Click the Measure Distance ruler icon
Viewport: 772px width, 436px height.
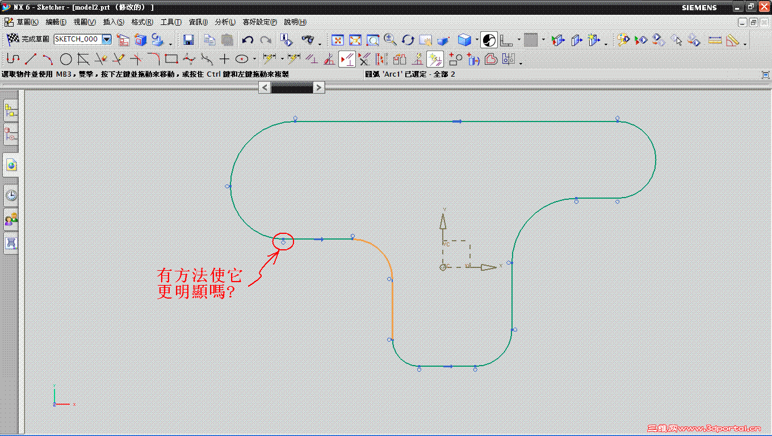(x=715, y=40)
